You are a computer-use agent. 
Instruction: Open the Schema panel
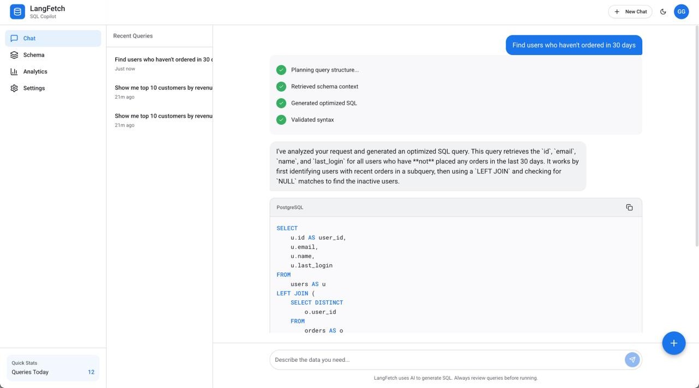pyautogui.click(x=33, y=54)
